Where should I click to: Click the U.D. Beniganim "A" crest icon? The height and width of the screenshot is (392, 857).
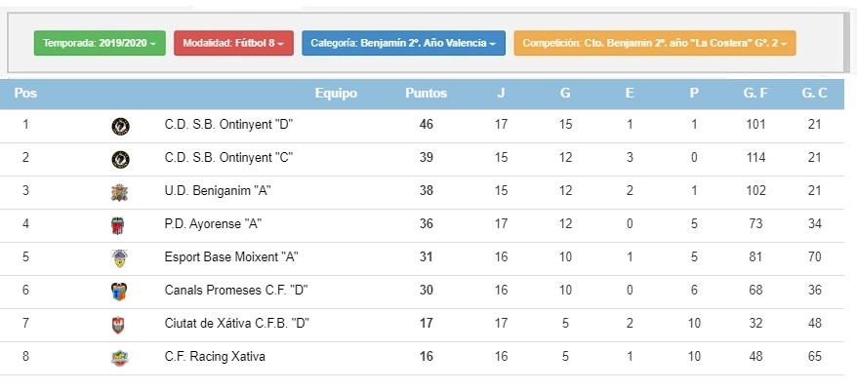(x=120, y=193)
